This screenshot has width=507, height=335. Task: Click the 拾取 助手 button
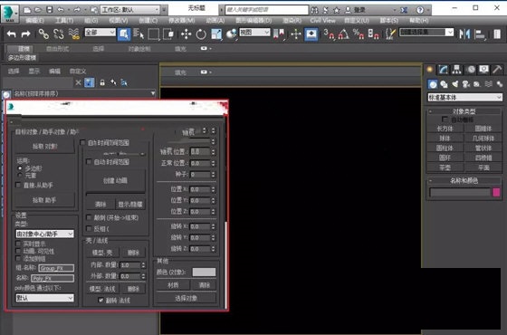(x=44, y=200)
